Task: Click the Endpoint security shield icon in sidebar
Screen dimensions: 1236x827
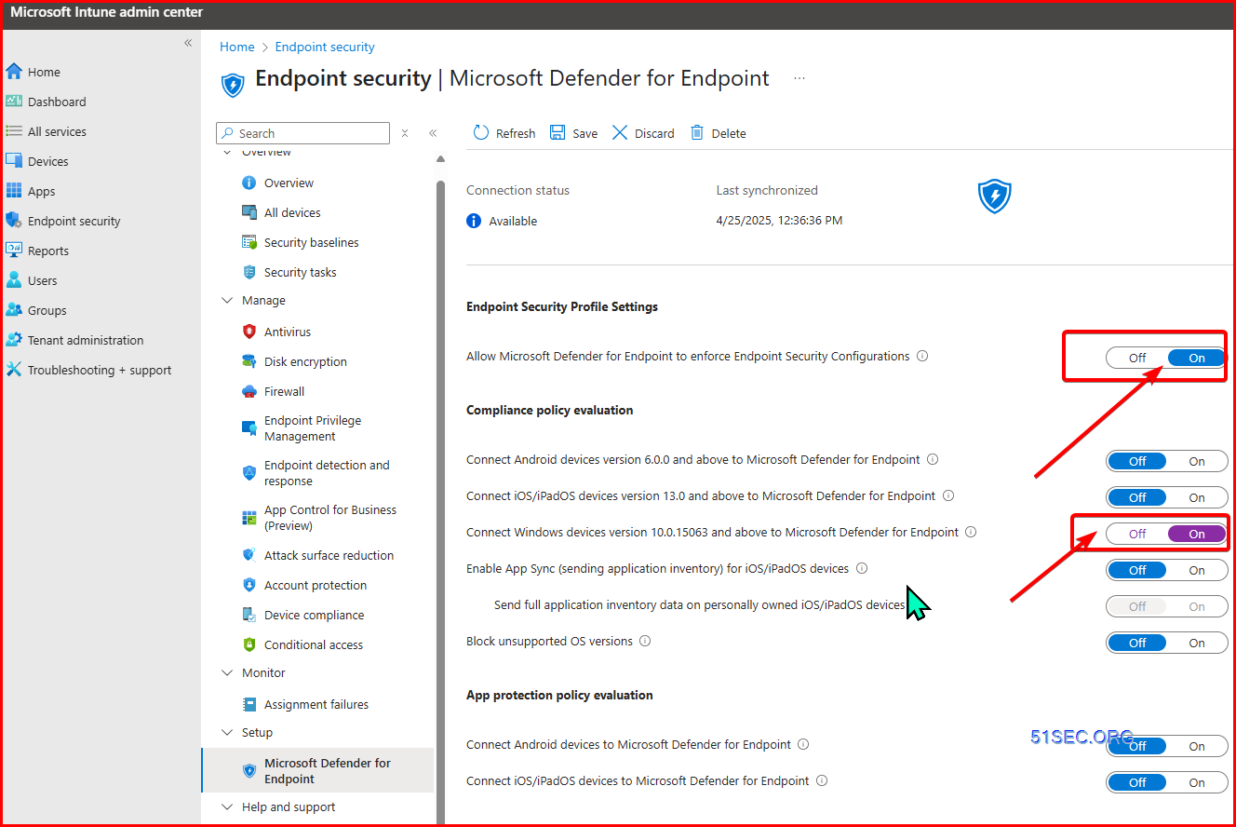Action: pyautogui.click(x=14, y=221)
